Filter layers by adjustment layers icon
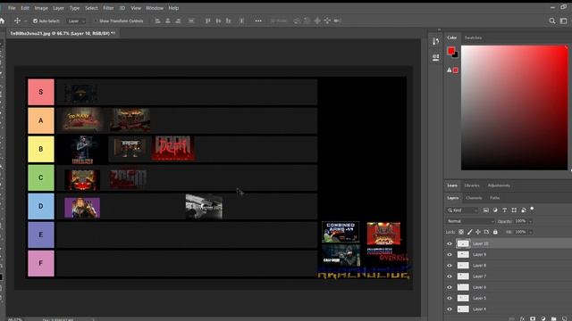This screenshot has width=572, height=321. pos(495,210)
